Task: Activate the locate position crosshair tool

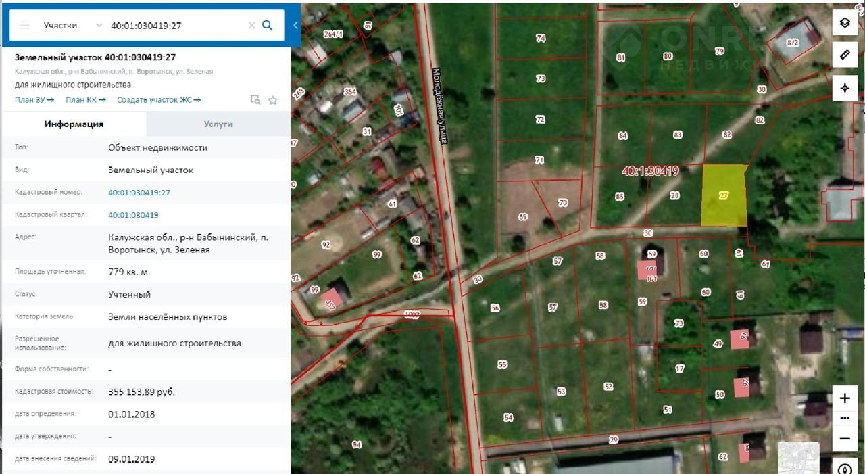Action: coord(844,88)
